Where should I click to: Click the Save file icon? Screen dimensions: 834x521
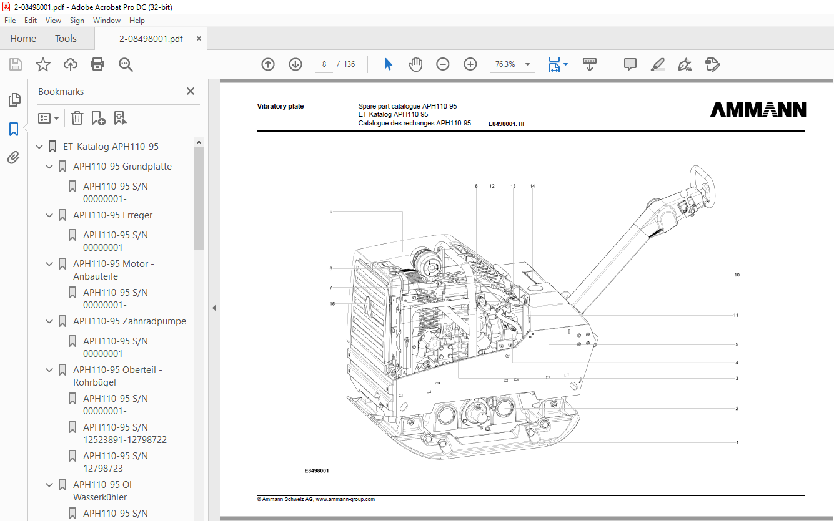coord(16,64)
